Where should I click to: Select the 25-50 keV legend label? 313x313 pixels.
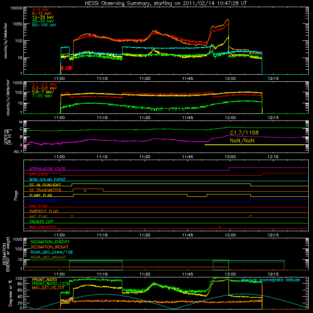pos(43,21)
